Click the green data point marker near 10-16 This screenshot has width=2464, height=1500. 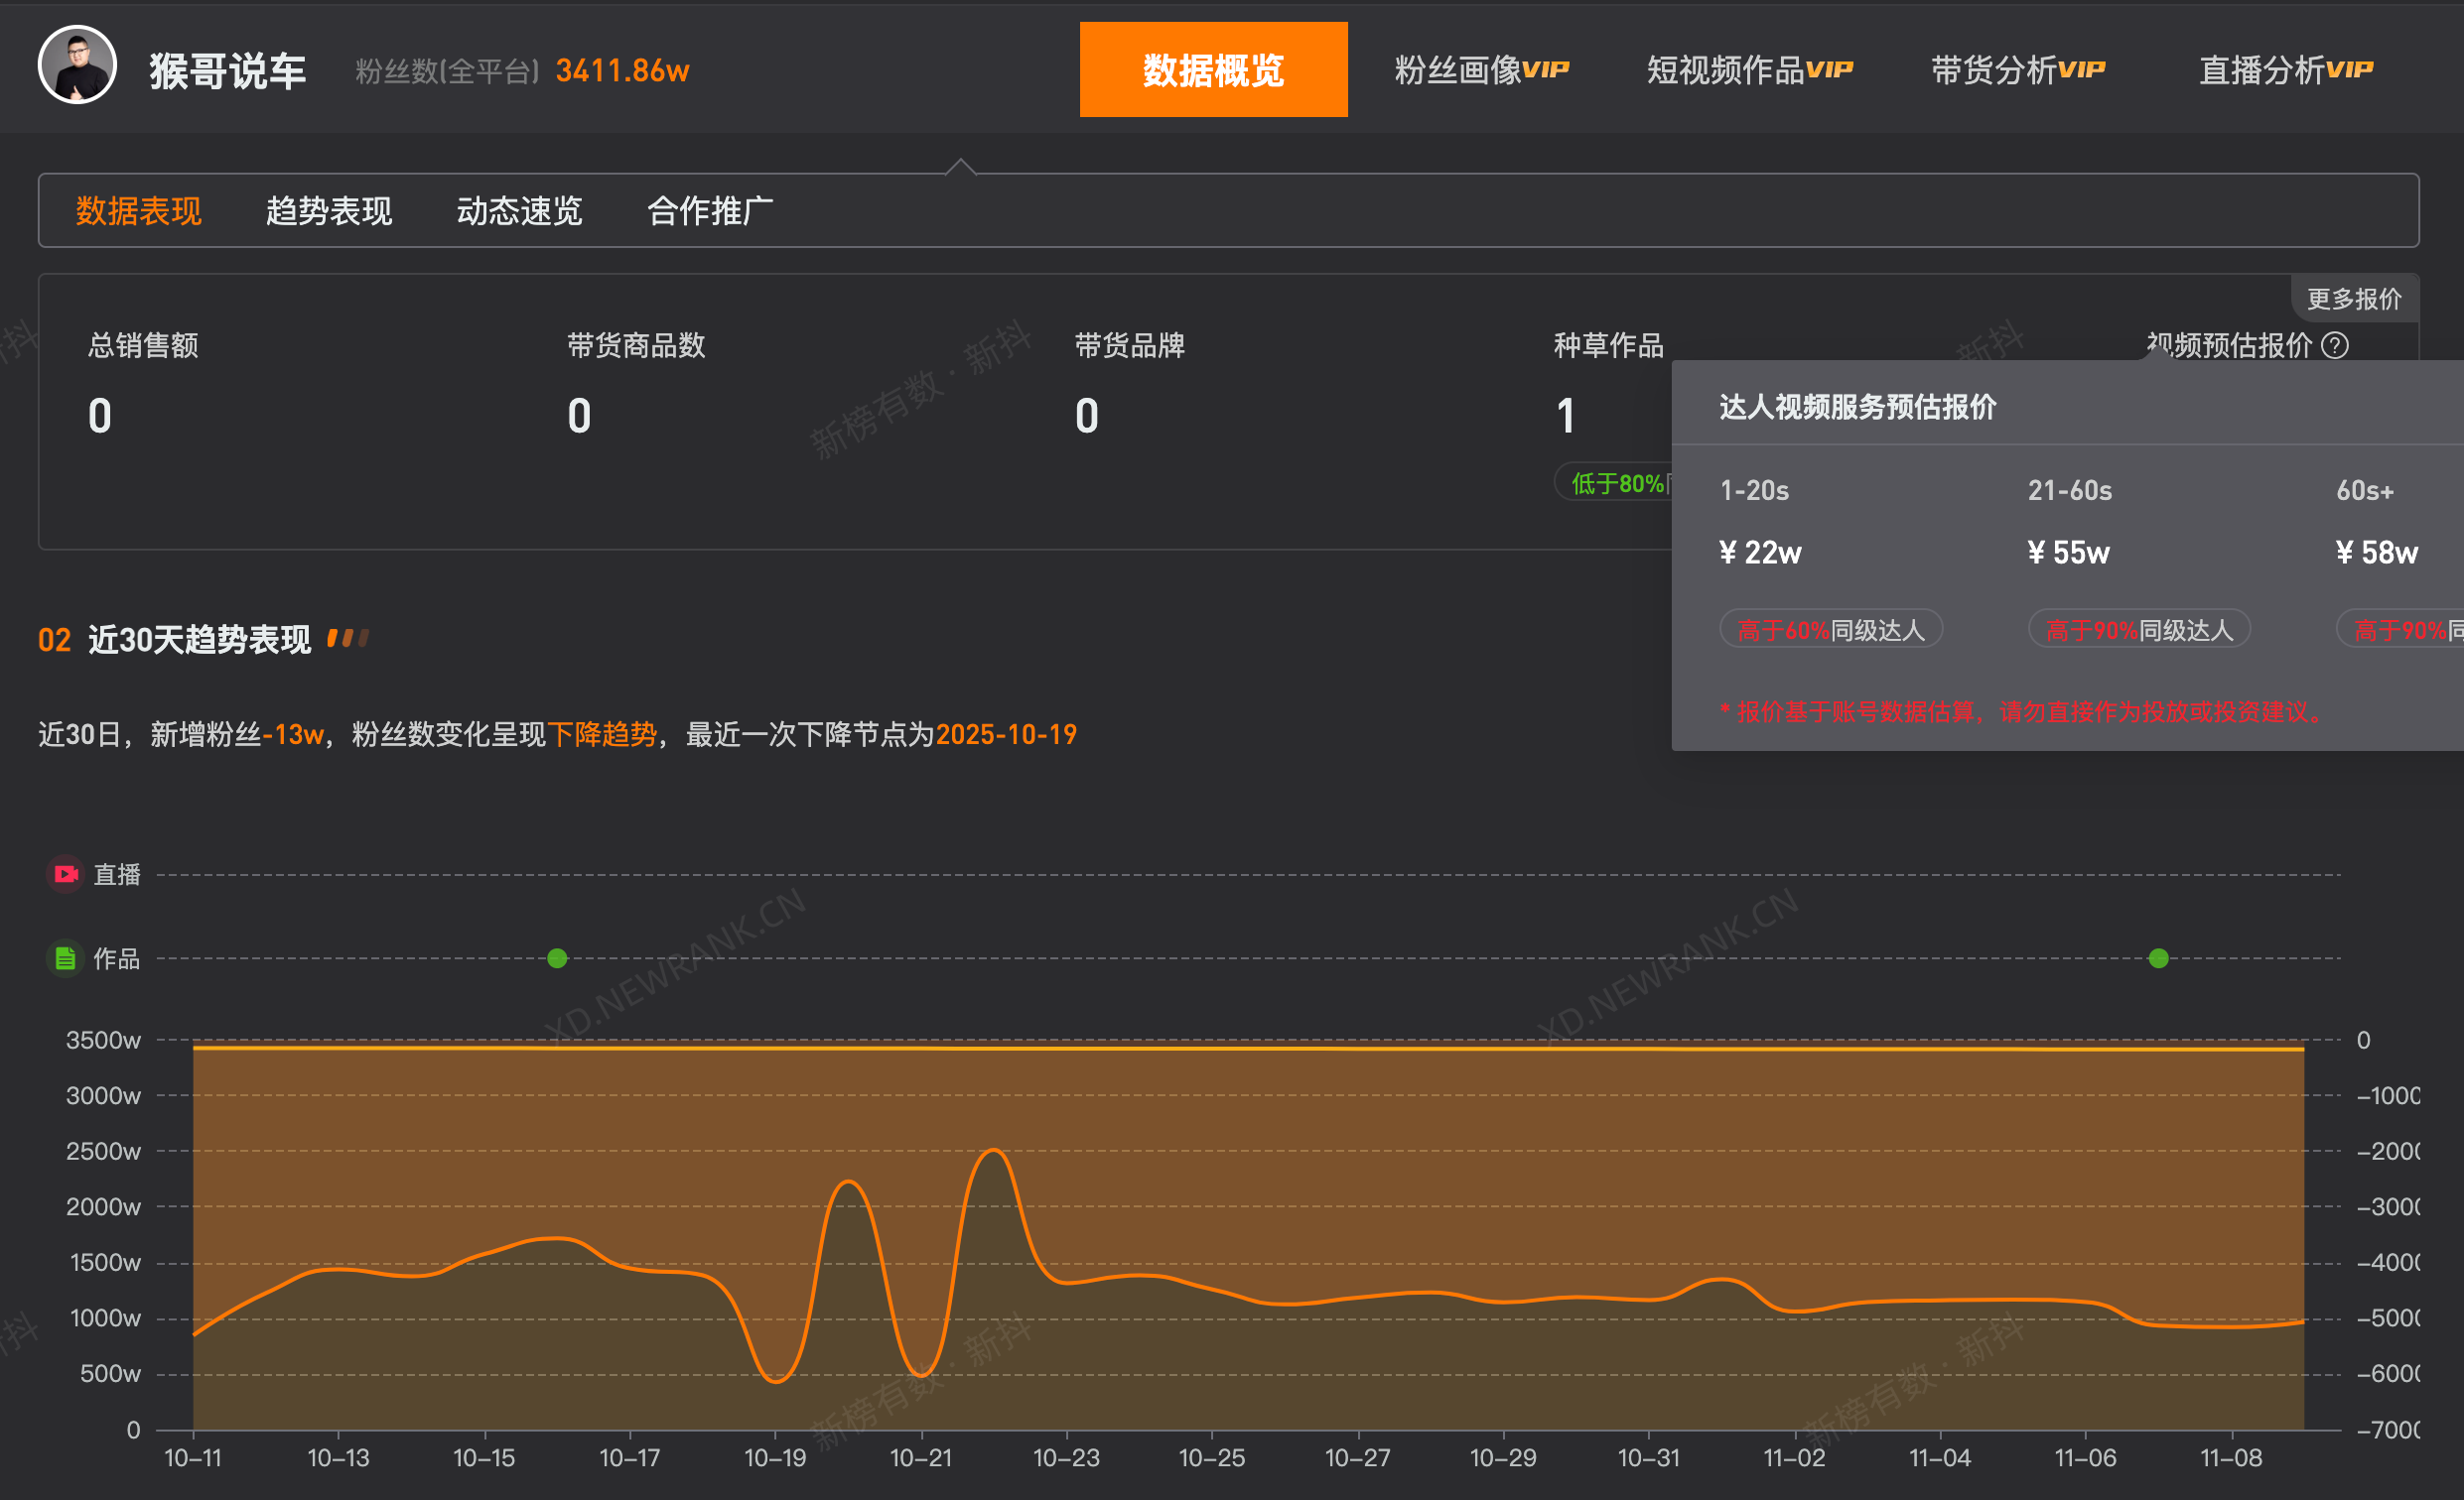pos(557,957)
